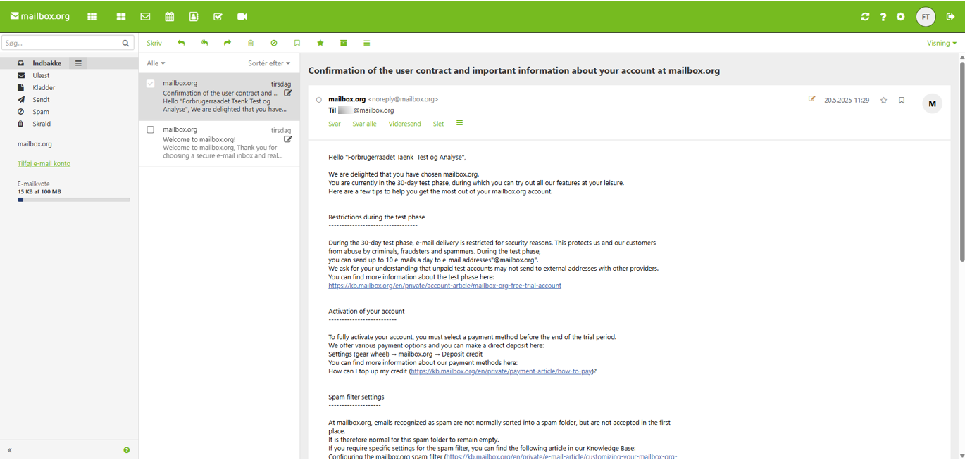The width and height of the screenshot is (965, 460).
Task: Open the Tasks checkmark icon
Action: coord(218,16)
